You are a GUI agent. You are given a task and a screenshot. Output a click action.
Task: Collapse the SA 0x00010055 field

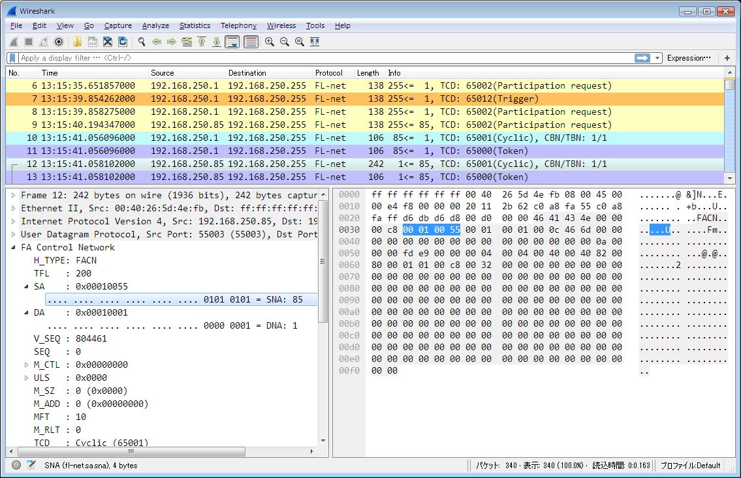[x=27, y=286]
